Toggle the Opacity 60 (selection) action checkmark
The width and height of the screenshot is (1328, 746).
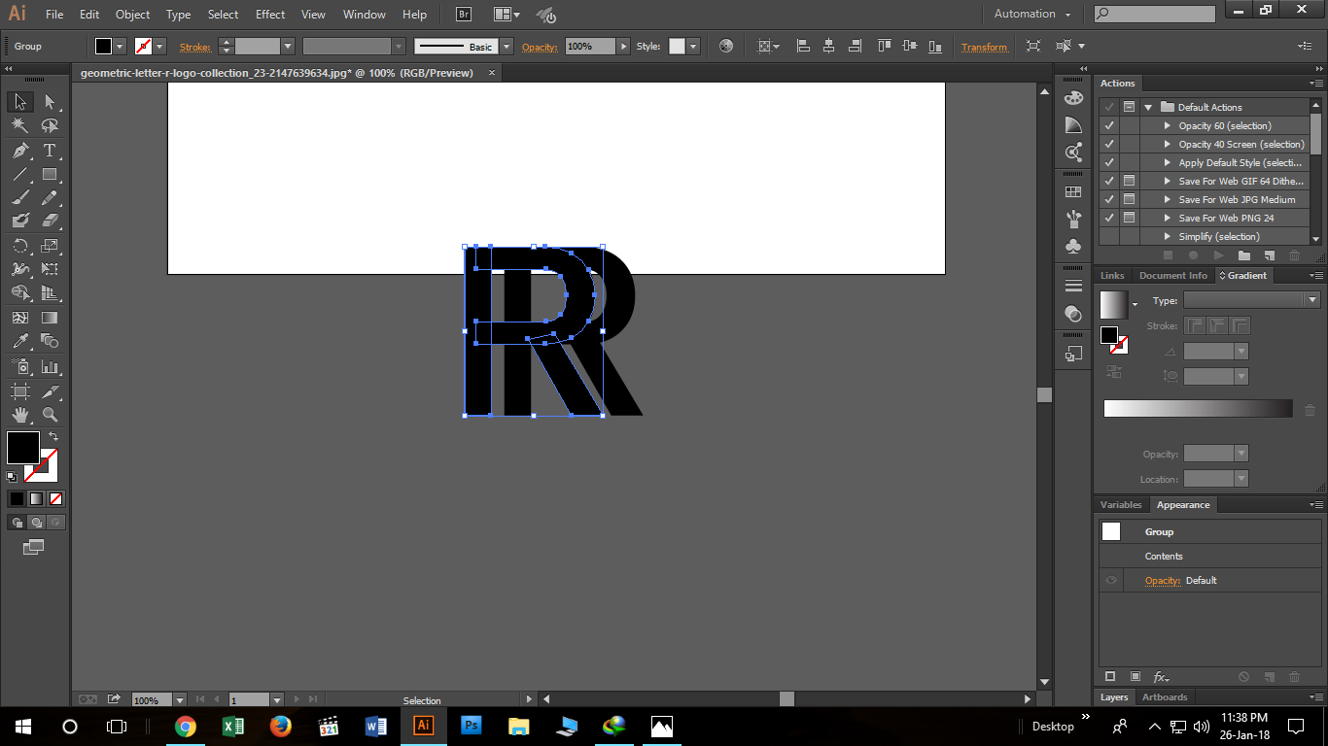click(1109, 125)
